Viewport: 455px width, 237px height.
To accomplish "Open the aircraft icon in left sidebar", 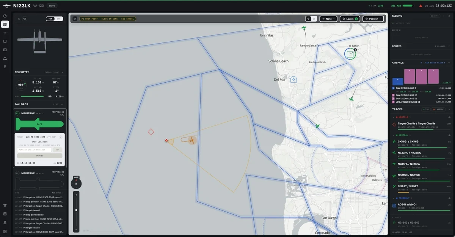I will tap(5, 33).
